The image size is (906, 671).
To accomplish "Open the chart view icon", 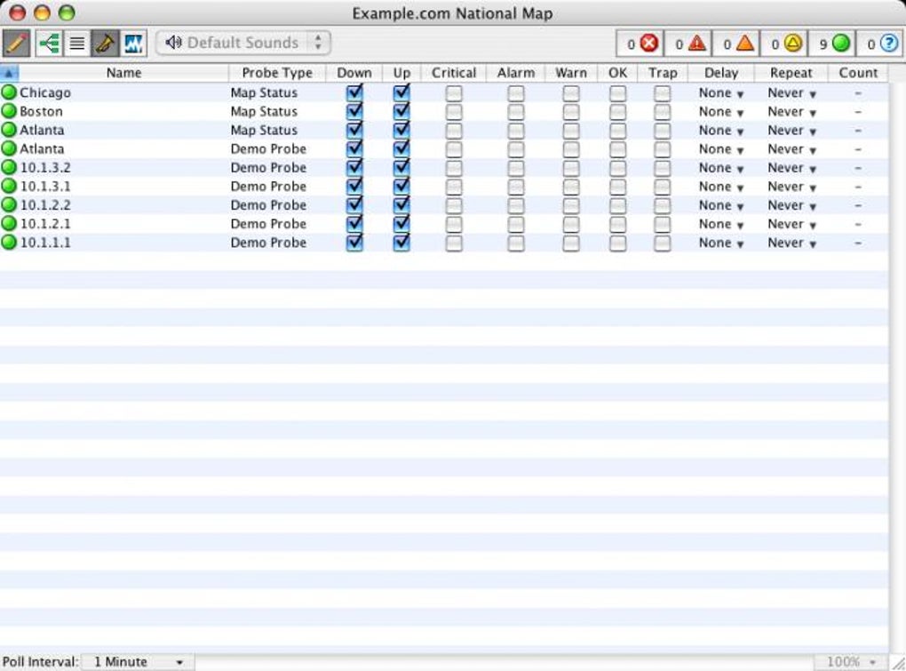I will [x=133, y=44].
